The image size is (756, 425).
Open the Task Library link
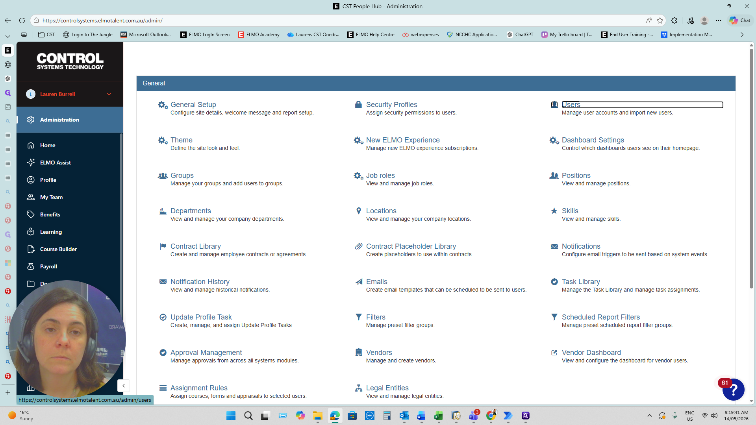(581, 282)
